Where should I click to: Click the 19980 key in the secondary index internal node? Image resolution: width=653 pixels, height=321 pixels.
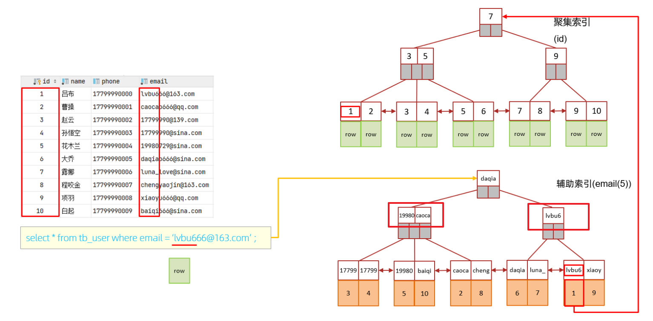tap(407, 215)
